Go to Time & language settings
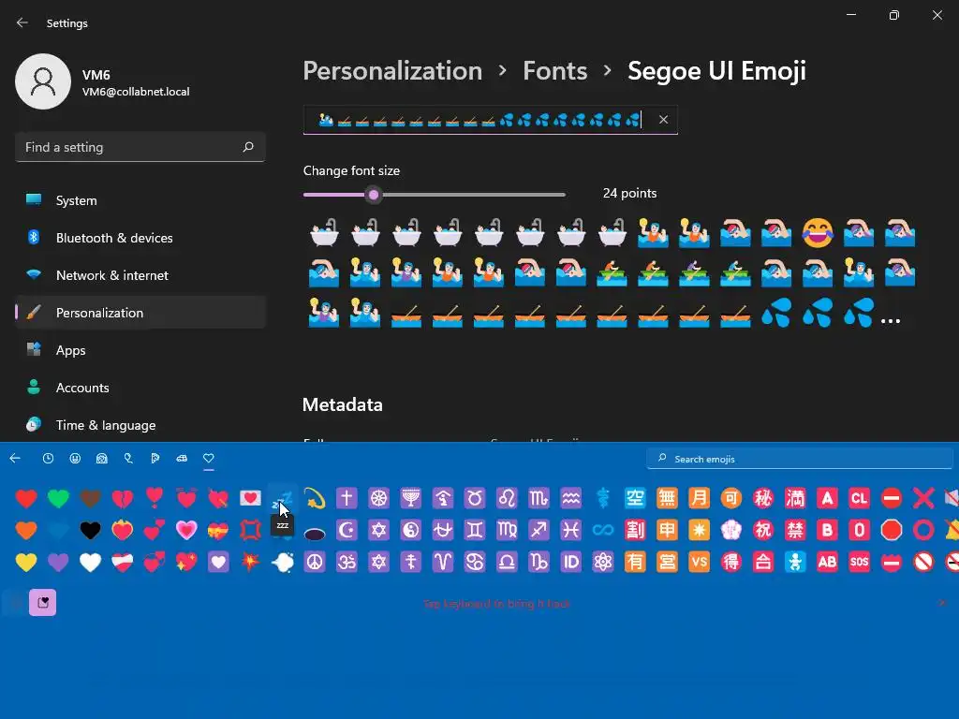 (140, 425)
